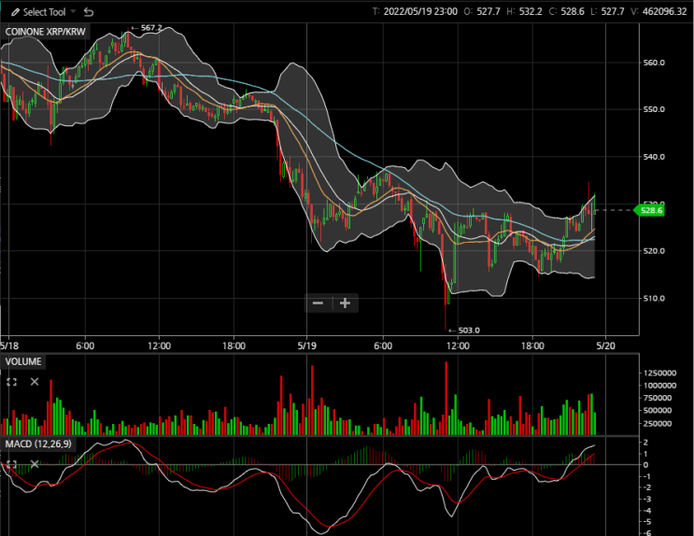Click the undo arrow icon
The width and height of the screenshot is (694, 536).
tap(89, 12)
